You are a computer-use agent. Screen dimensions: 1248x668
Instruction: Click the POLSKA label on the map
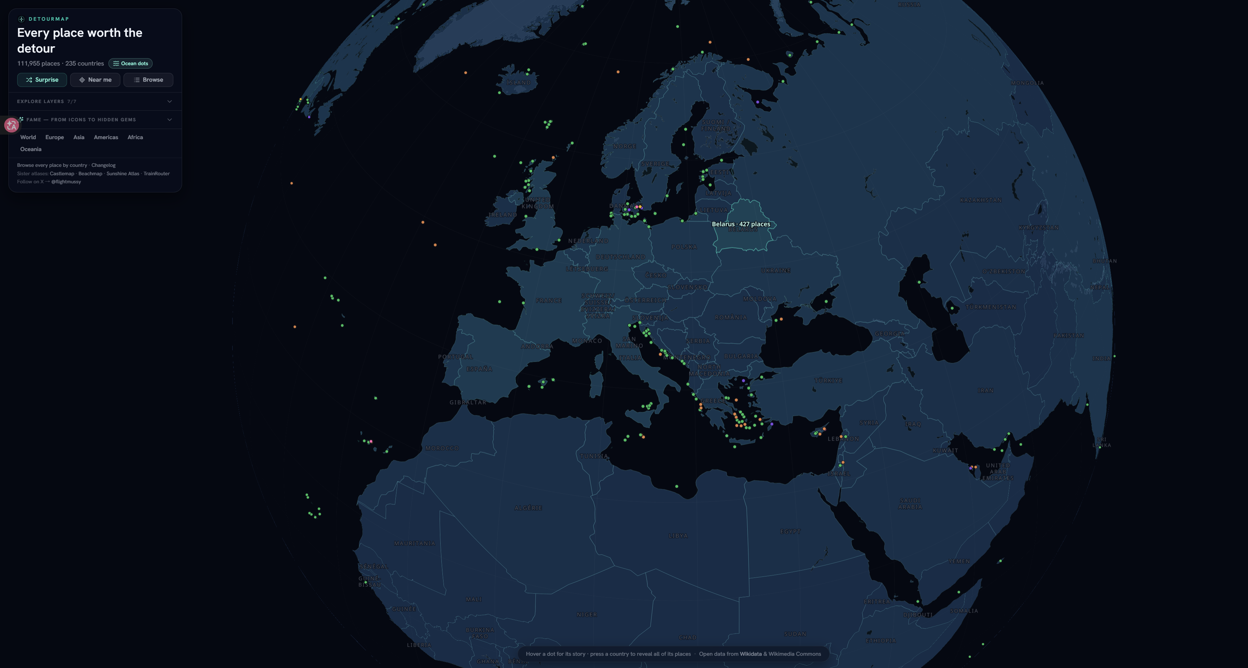coord(685,247)
